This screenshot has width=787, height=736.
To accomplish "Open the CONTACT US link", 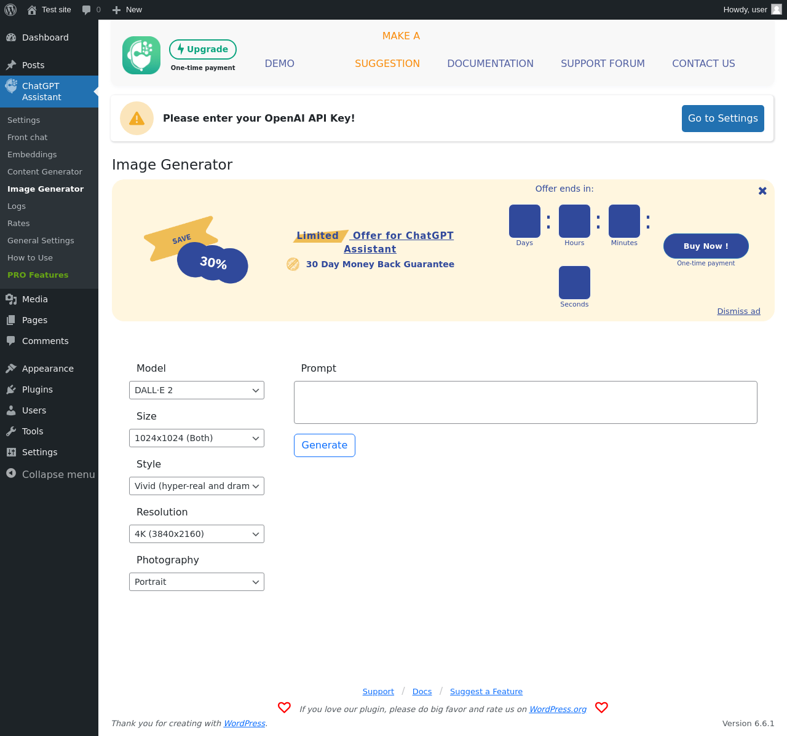I will (703, 63).
